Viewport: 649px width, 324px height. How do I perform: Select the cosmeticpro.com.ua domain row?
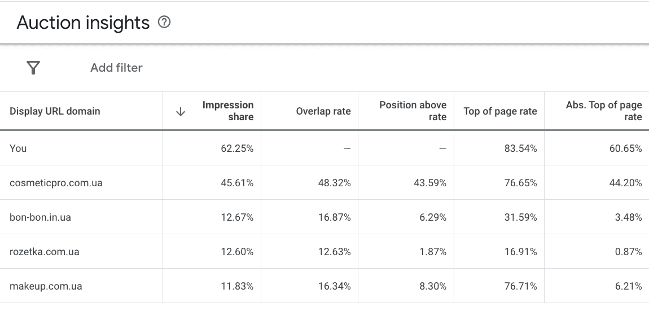(x=56, y=183)
